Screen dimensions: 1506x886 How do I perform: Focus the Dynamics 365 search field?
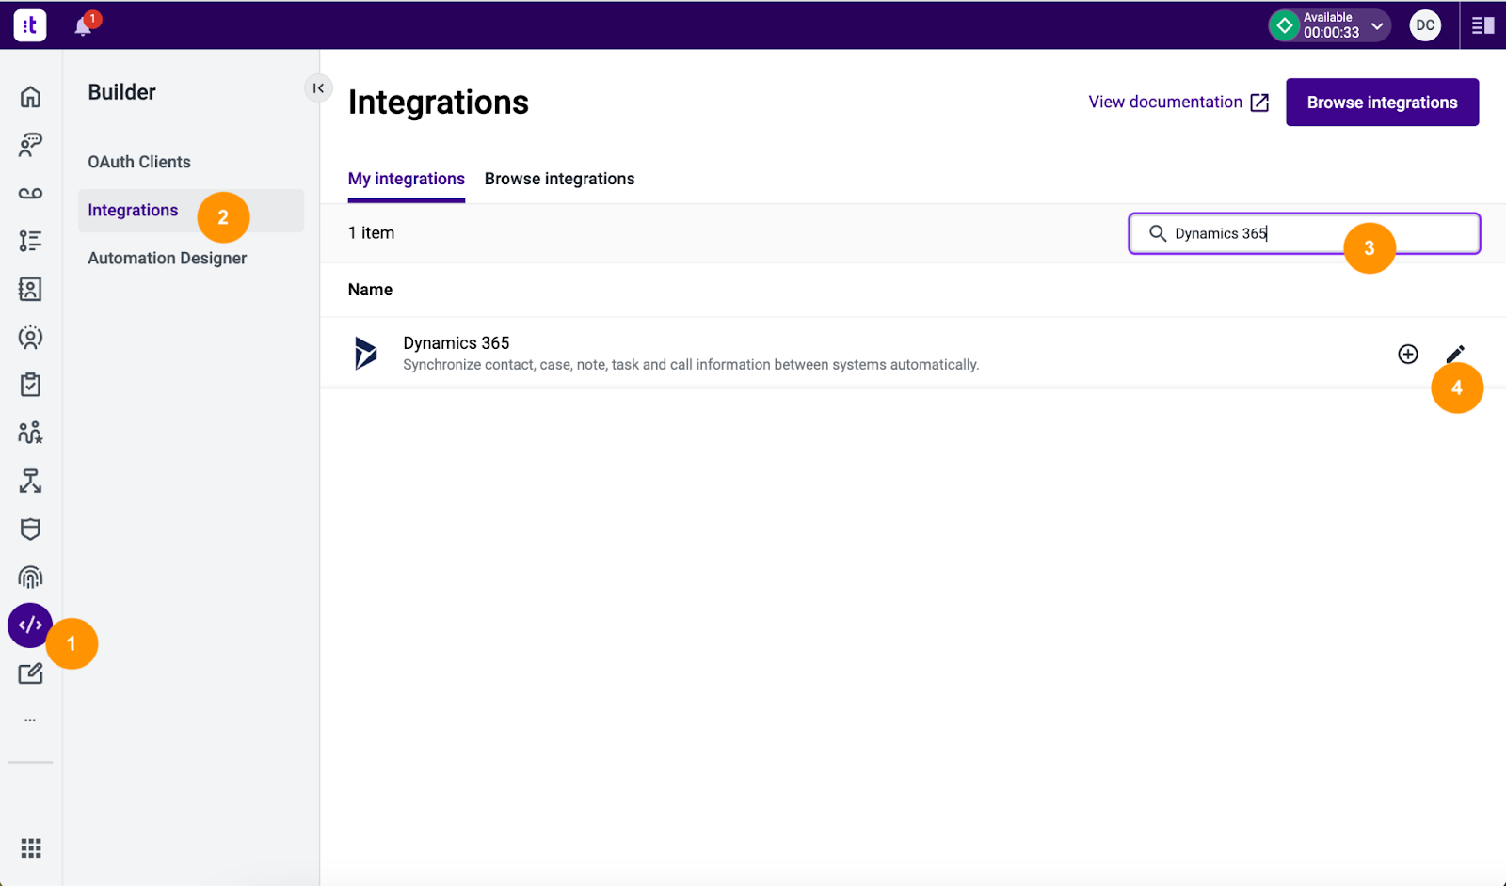[x=1305, y=233]
